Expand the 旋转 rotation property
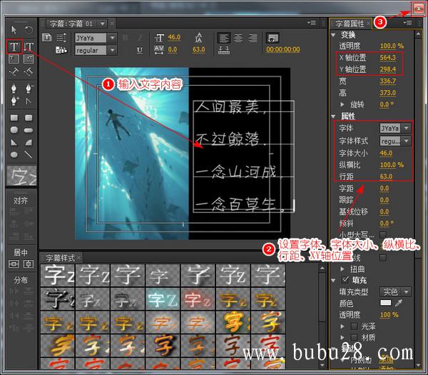428x375 pixels. [342, 104]
